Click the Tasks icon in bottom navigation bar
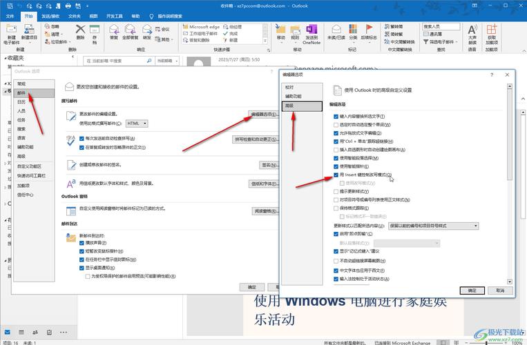Image resolution: width=527 pixels, height=345 pixels. tap(50, 333)
